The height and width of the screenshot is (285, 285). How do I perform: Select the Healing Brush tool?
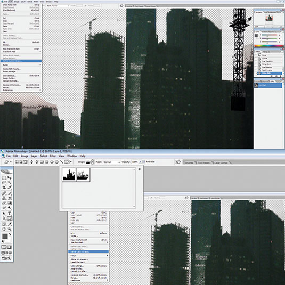point(4,193)
